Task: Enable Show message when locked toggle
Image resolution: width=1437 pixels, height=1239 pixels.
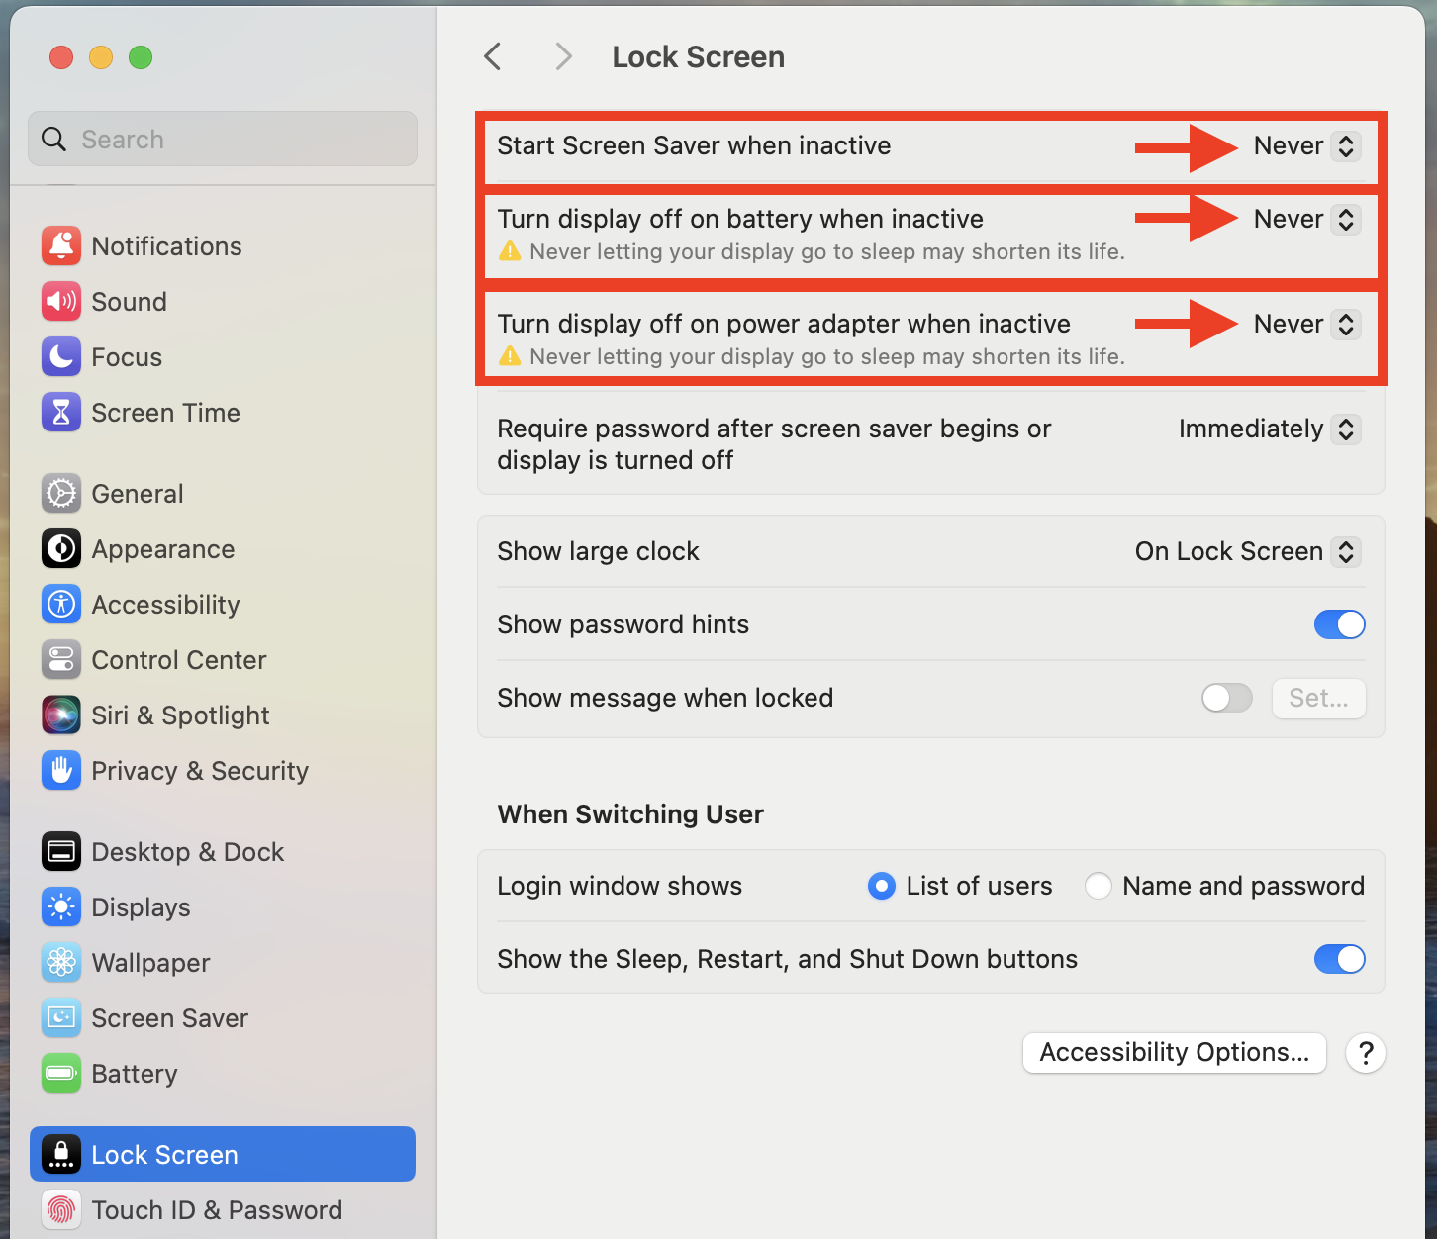Action: click(x=1226, y=698)
